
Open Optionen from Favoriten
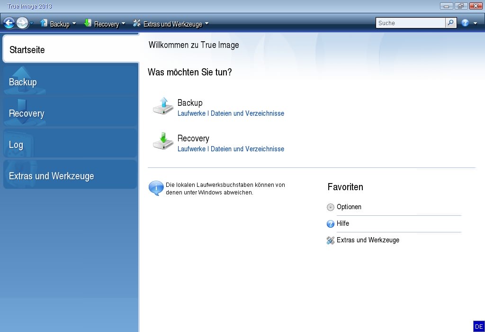coord(349,207)
